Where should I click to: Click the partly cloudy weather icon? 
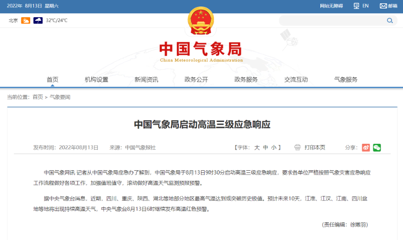coord(25,20)
